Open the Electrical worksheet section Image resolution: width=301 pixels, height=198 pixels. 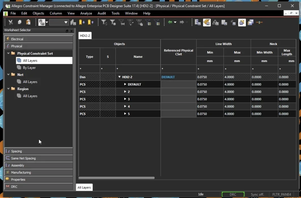point(39,39)
